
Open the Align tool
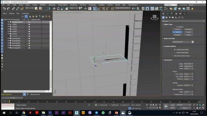pyautogui.click(x=138, y=9)
